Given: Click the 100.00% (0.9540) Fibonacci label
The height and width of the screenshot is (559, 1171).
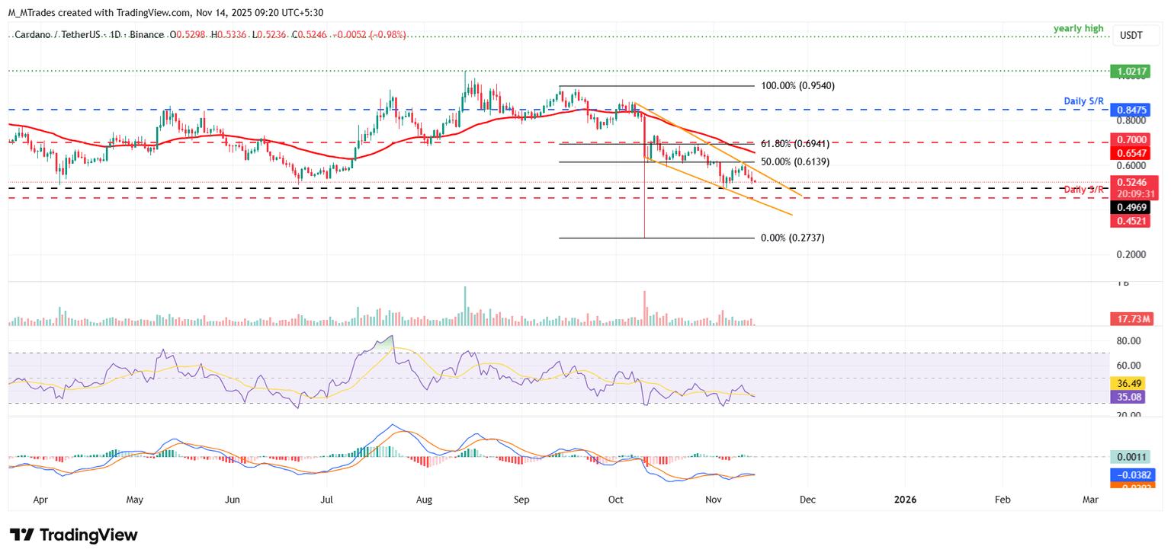Looking at the screenshot, I should click(x=797, y=86).
